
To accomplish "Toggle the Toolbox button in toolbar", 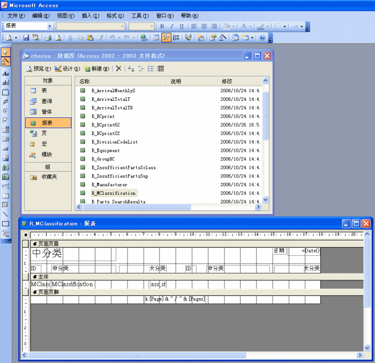I will tap(166, 38).
